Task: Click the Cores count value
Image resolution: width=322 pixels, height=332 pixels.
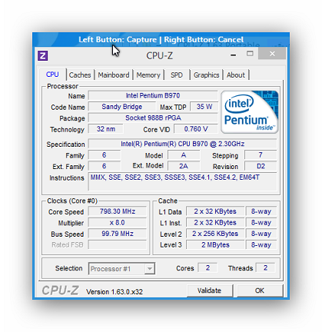Action: (207, 268)
